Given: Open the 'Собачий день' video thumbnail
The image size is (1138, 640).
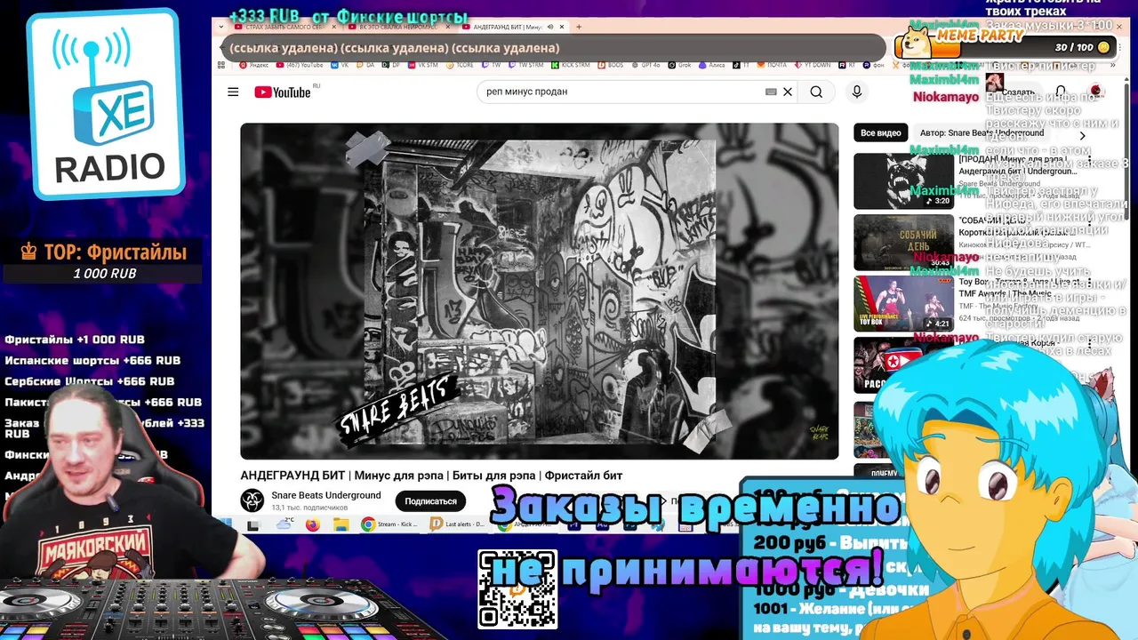Looking at the screenshot, I should [903, 242].
